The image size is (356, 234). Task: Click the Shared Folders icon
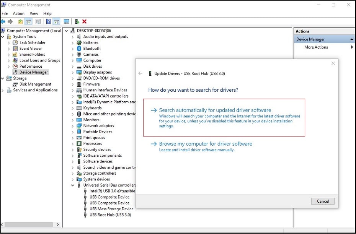[x=15, y=54]
